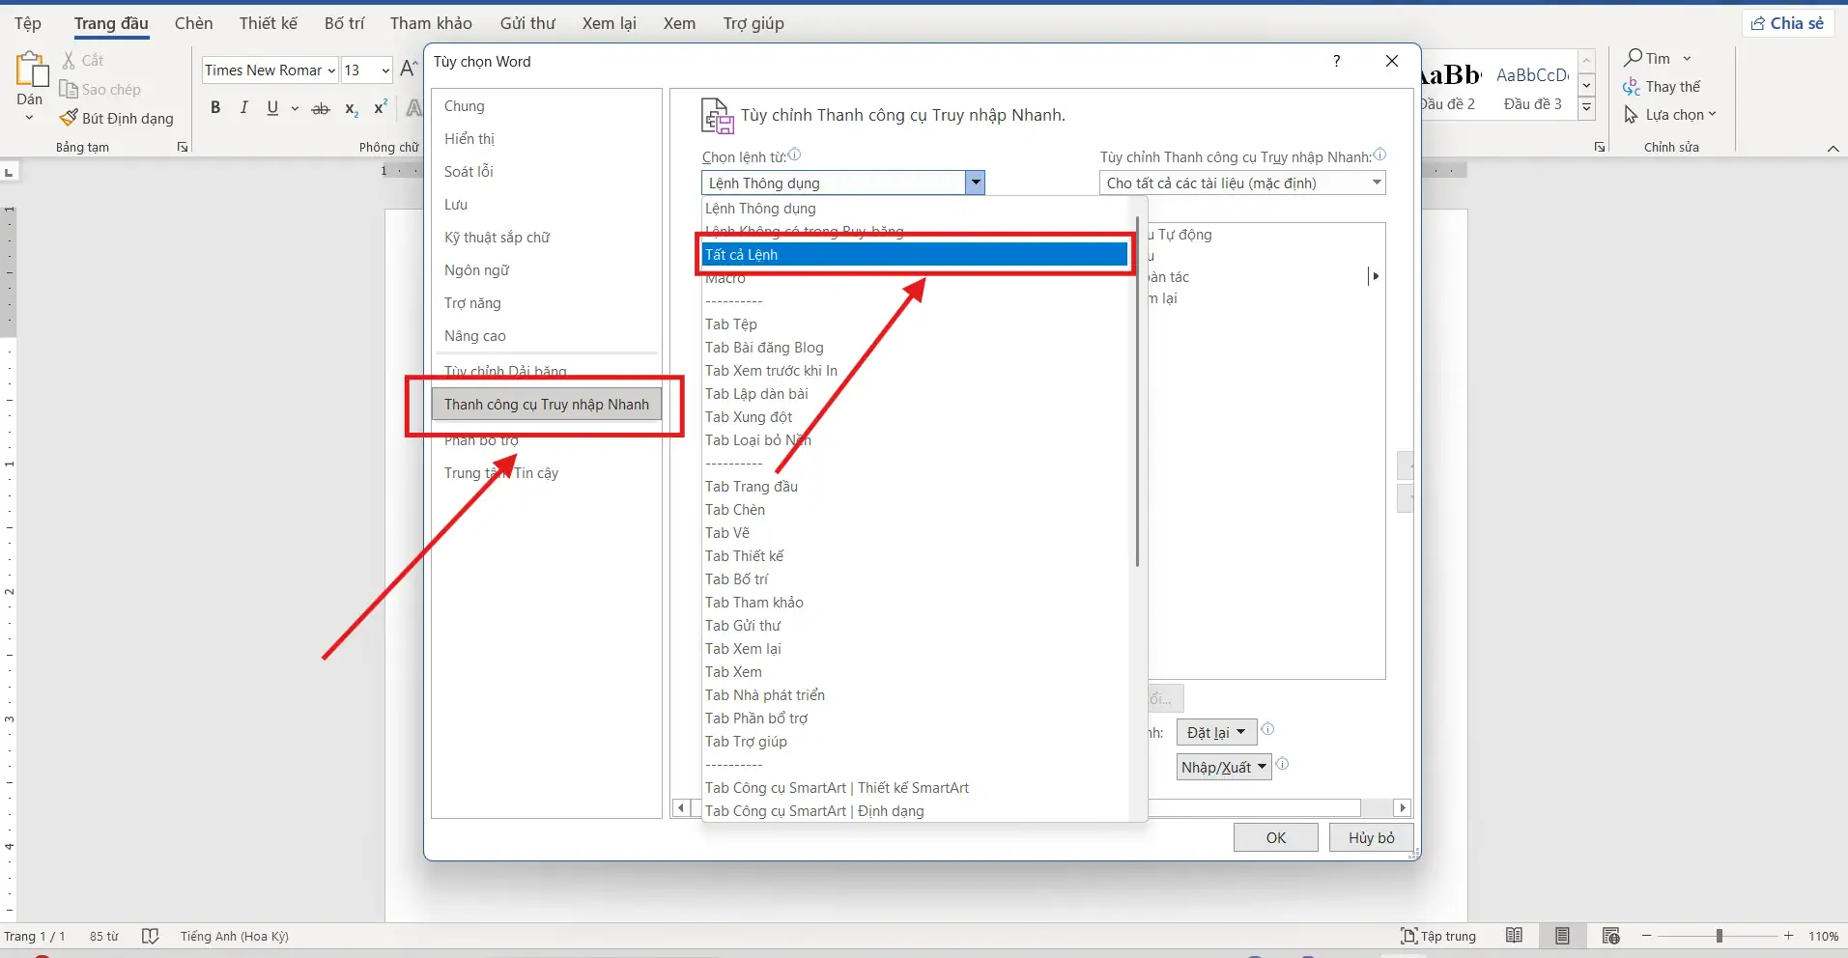
Task: Open the Đặt lại dropdown button
Action: [x=1215, y=732]
